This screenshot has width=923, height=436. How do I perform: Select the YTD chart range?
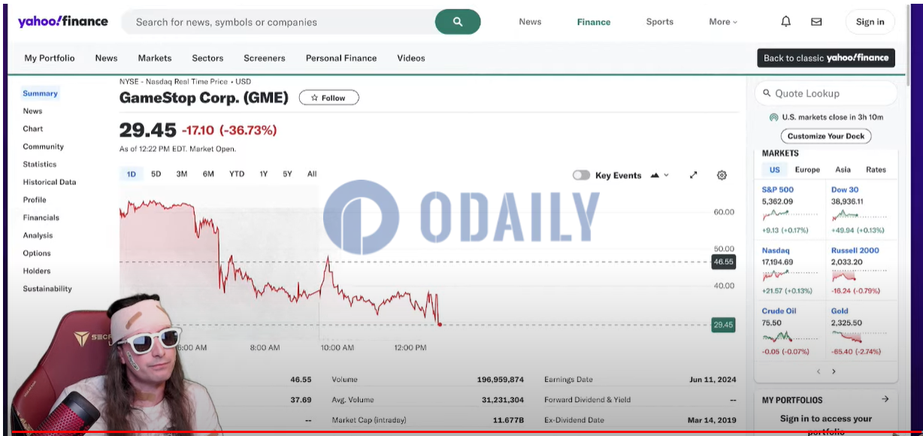click(x=237, y=174)
